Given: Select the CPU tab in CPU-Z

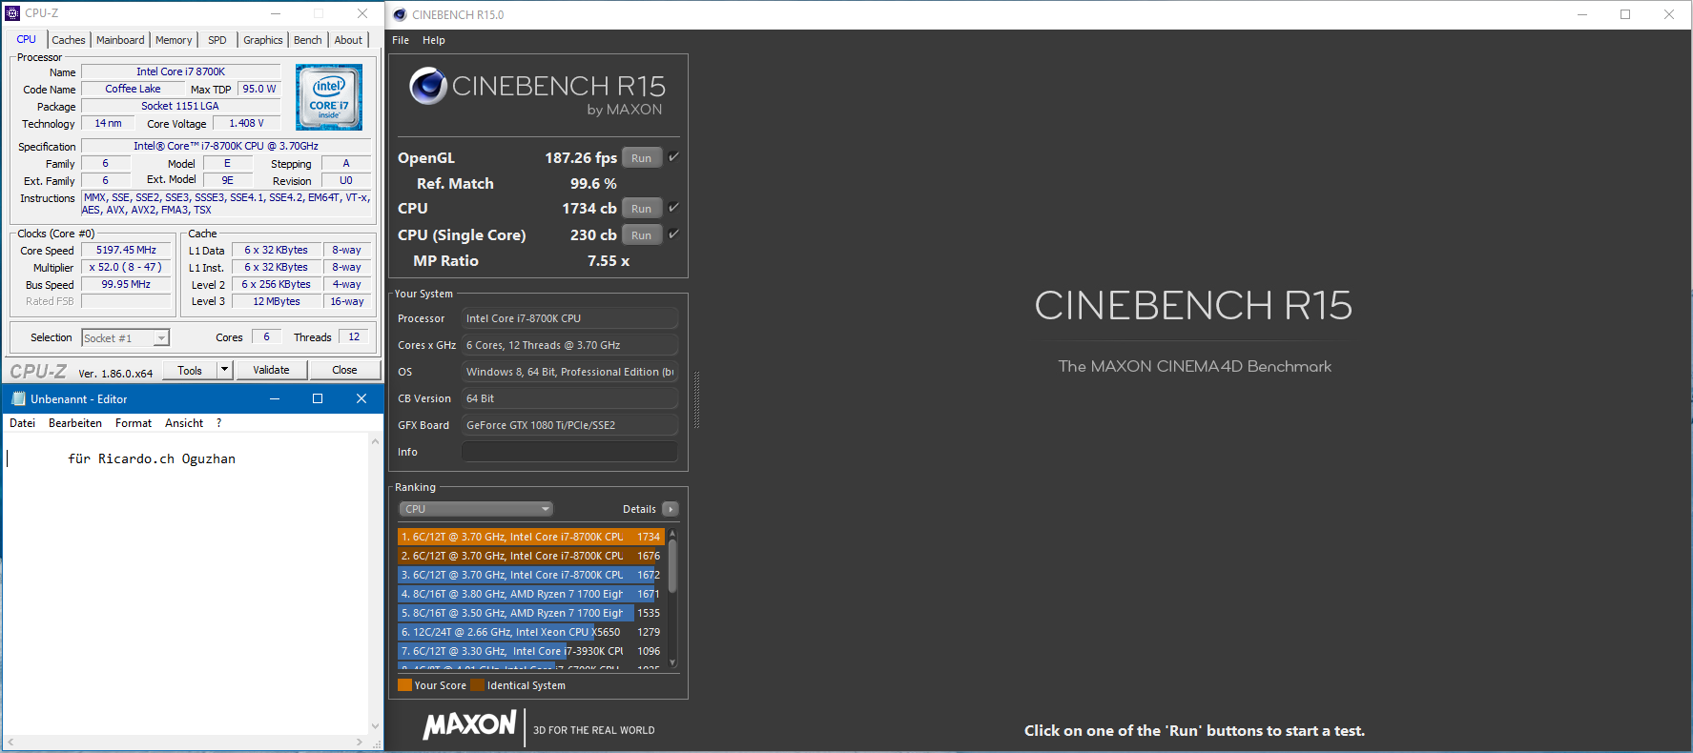Looking at the screenshot, I should pos(27,39).
